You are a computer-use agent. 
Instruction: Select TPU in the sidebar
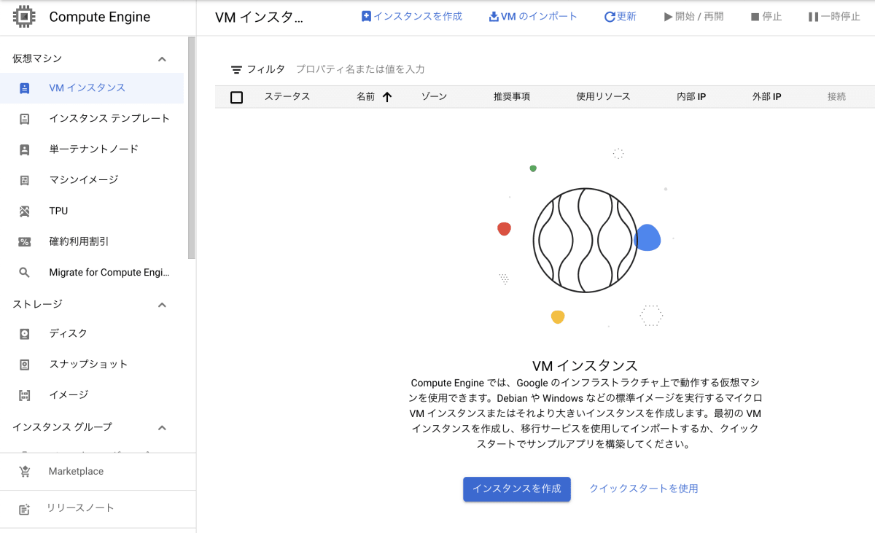click(x=92, y=211)
